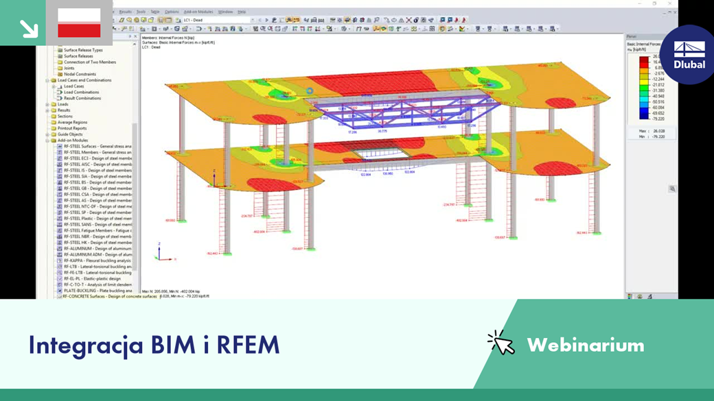This screenshot has height=401, width=714.
Task: Click the Nodal Constraints folder icon
Action: click(x=60, y=74)
